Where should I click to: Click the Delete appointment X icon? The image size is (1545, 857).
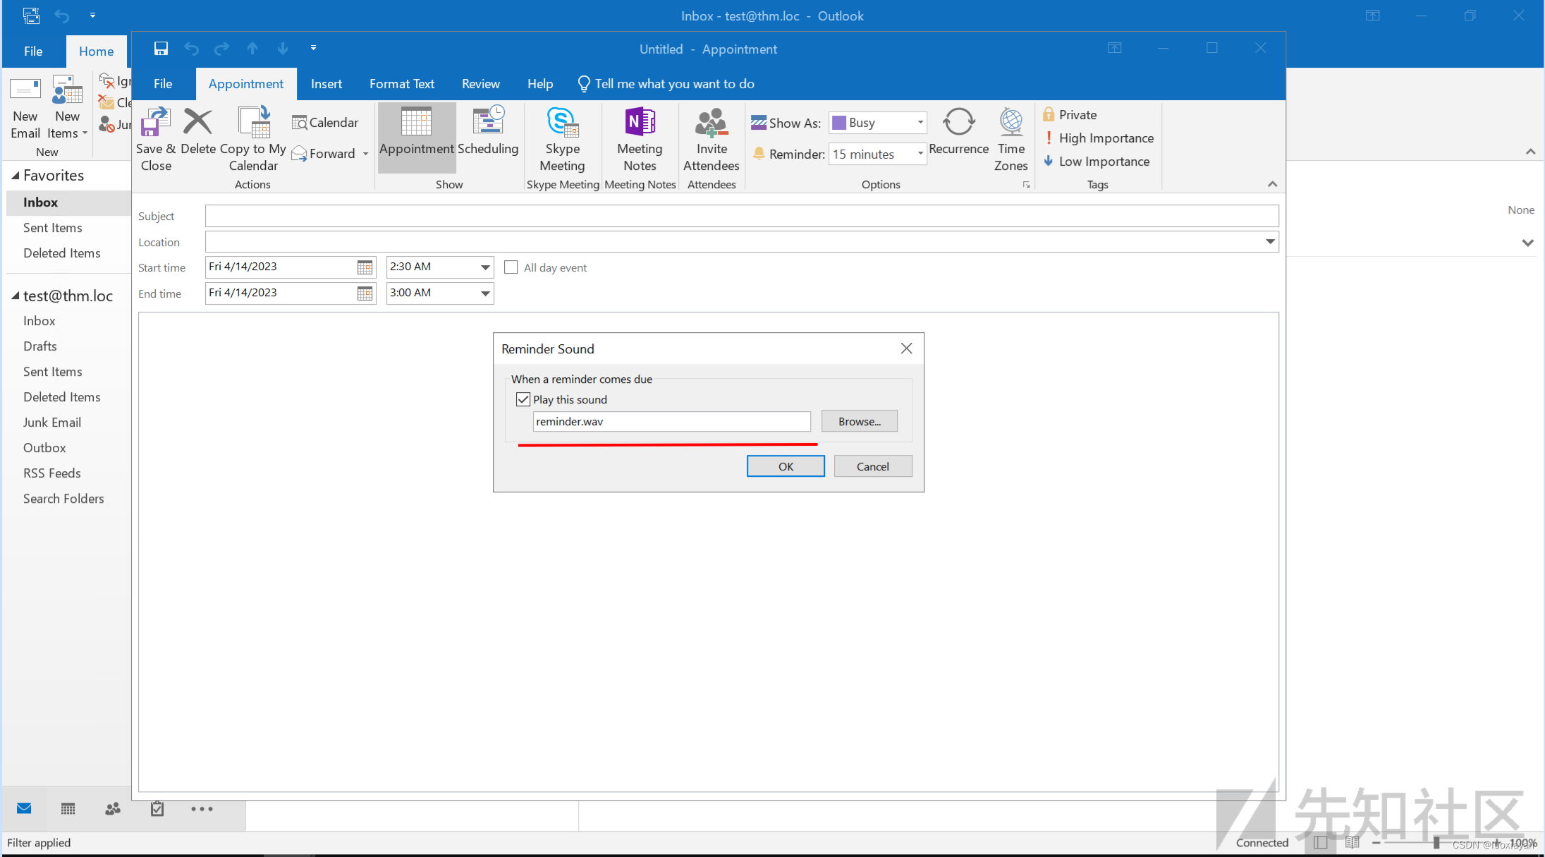coord(198,122)
